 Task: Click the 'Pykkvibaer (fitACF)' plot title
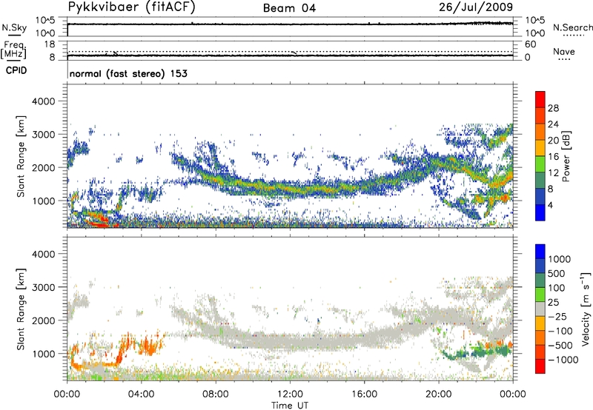click(x=132, y=7)
